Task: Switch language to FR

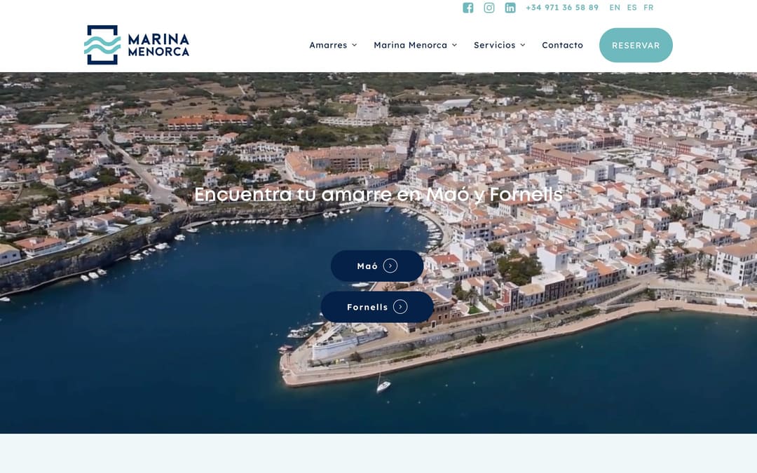Action: pyautogui.click(x=648, y=8)
